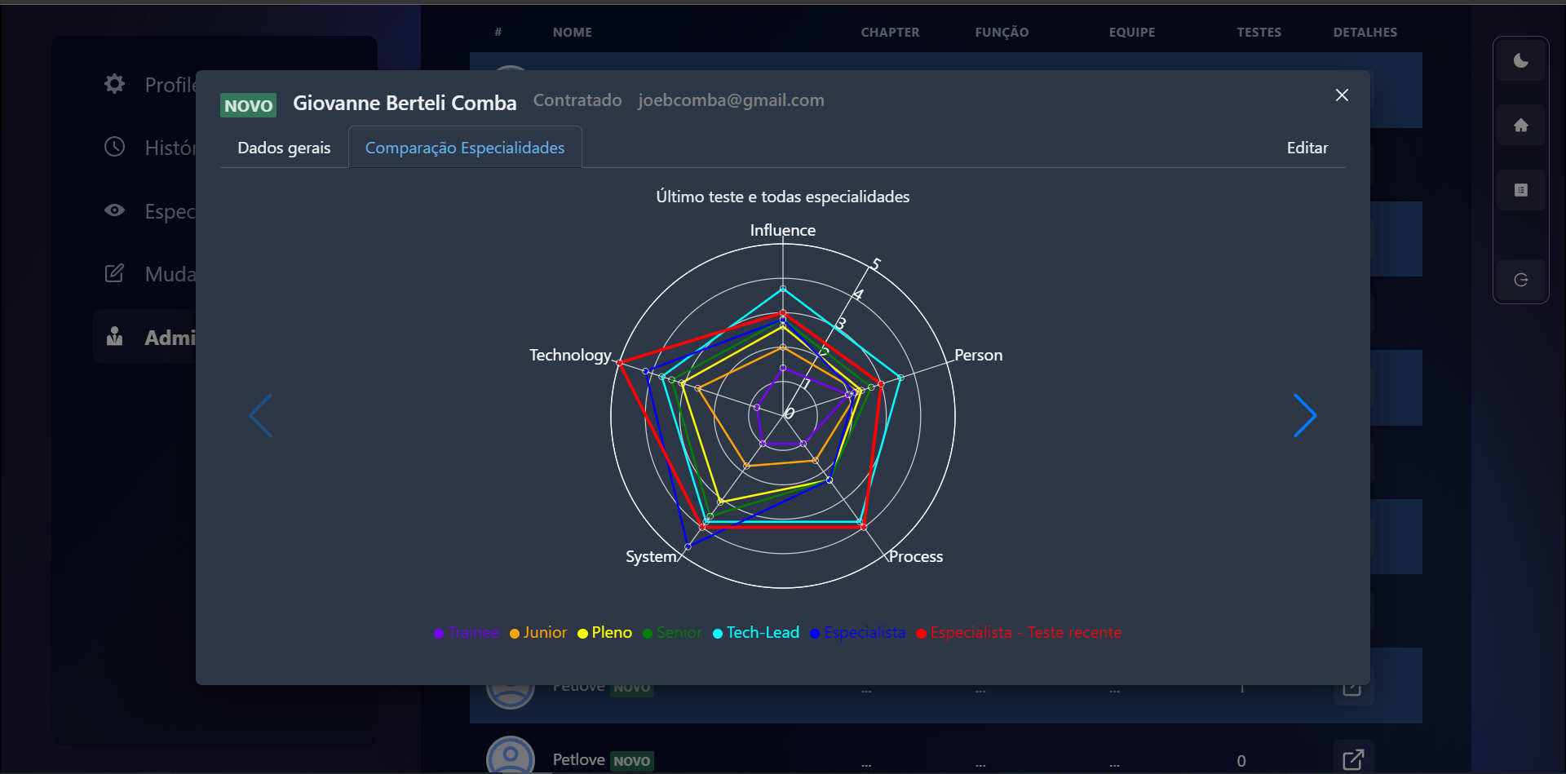Go to next chart with right chevron
This screenshot has height=774, width=1566.
click(1304, 416)
